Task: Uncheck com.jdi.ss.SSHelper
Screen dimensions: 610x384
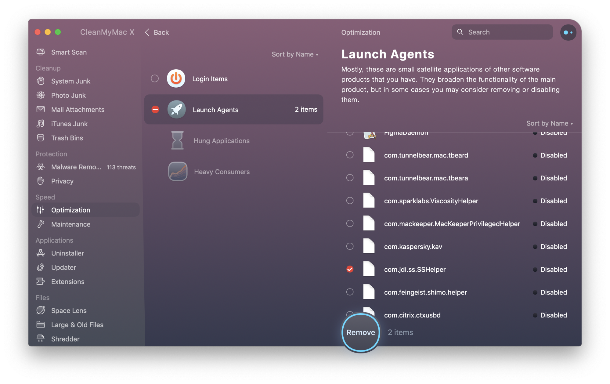Action: click(x=350, y=269)
